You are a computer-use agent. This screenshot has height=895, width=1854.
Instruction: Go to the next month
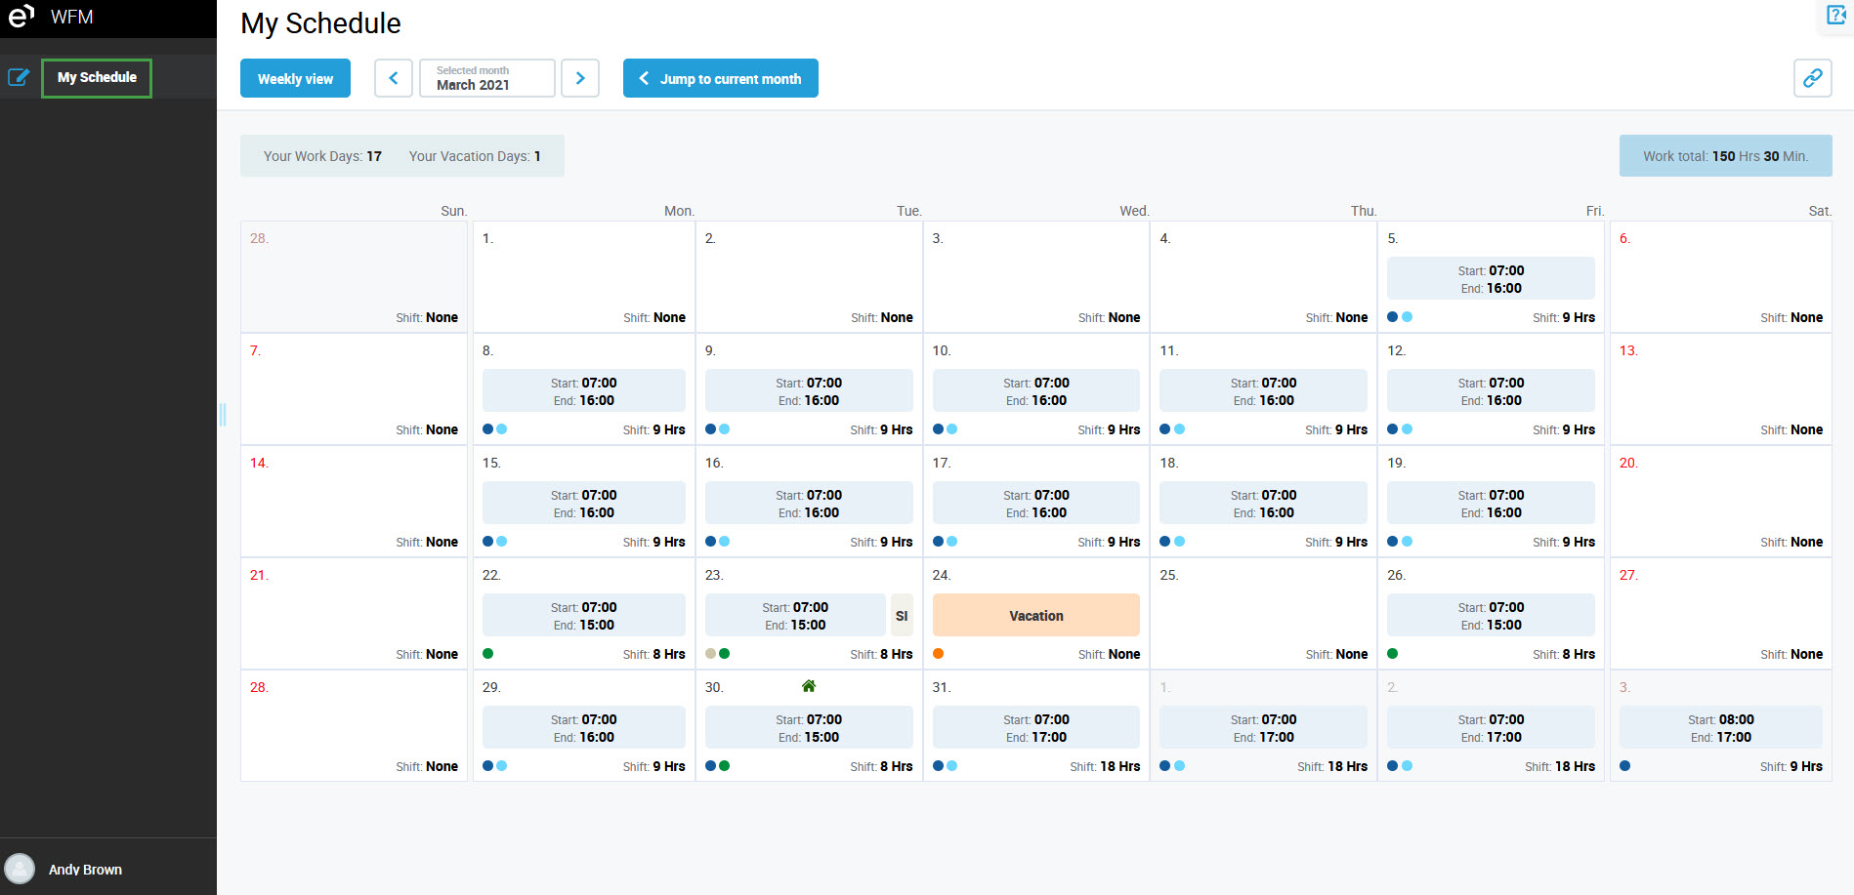[580, 78]
